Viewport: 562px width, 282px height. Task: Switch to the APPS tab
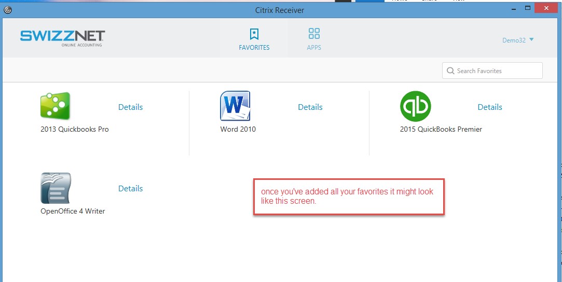(x=314, y=39)
